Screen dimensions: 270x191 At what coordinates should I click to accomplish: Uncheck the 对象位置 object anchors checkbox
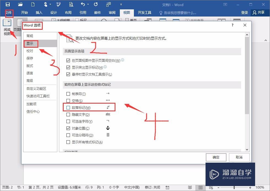click(x=68, y=128)
